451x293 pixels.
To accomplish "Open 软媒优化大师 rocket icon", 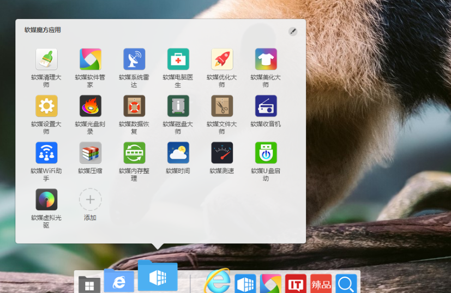I will (x=222, y=59).
